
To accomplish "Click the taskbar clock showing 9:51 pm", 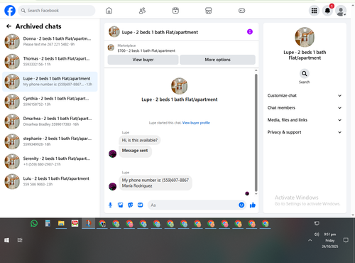I will click(x=330, y=240).
